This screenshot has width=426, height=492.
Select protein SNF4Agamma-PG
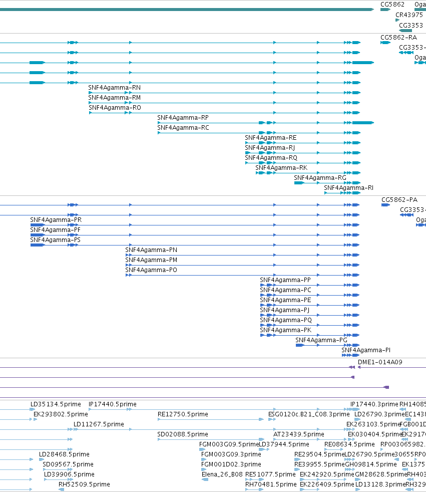point(321,341)
